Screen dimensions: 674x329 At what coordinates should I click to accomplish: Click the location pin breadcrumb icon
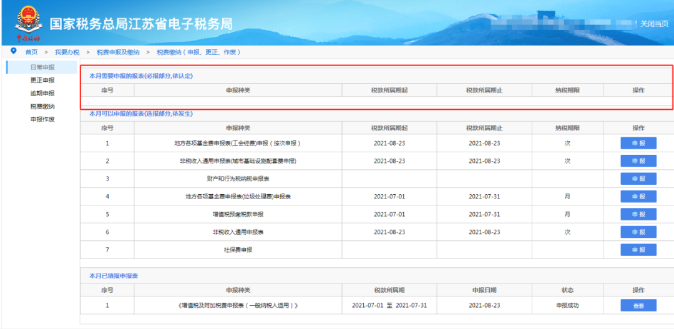[x=13, y=51]
